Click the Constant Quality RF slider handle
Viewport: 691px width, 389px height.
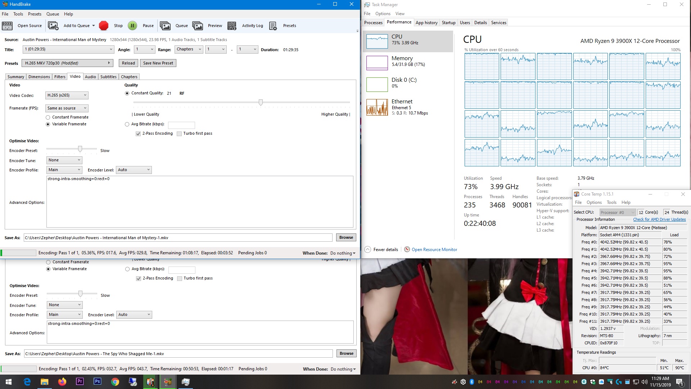[x=261, y=103]
